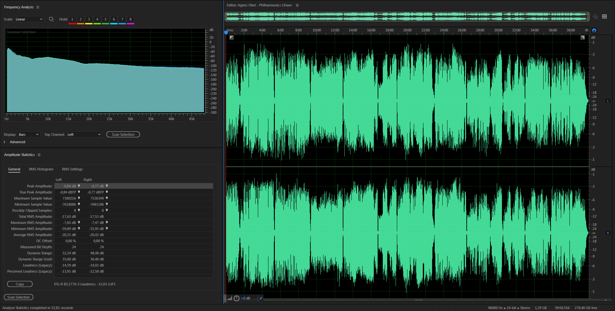Click the blue playhead marker on timeline

click(x=226, y=32)
